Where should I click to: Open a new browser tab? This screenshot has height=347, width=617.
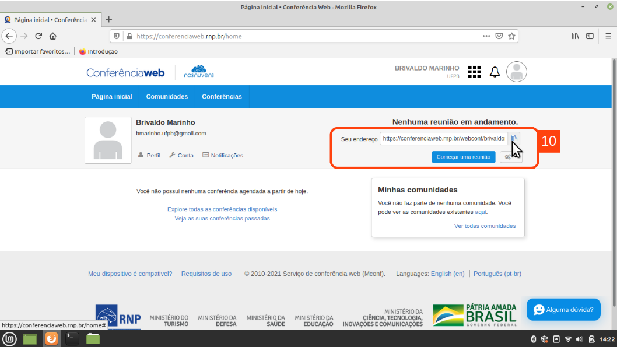108,19
